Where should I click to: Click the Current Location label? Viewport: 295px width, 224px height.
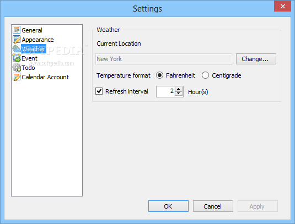point(119,43)
